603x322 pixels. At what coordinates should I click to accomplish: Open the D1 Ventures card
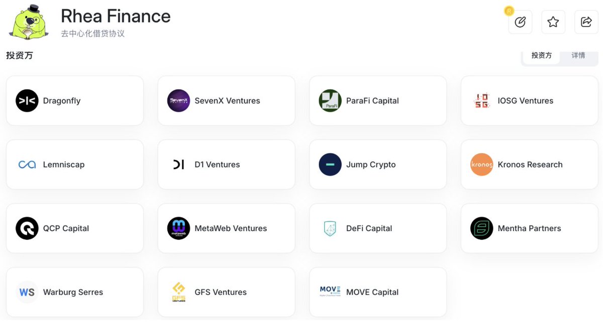point(226,164)
